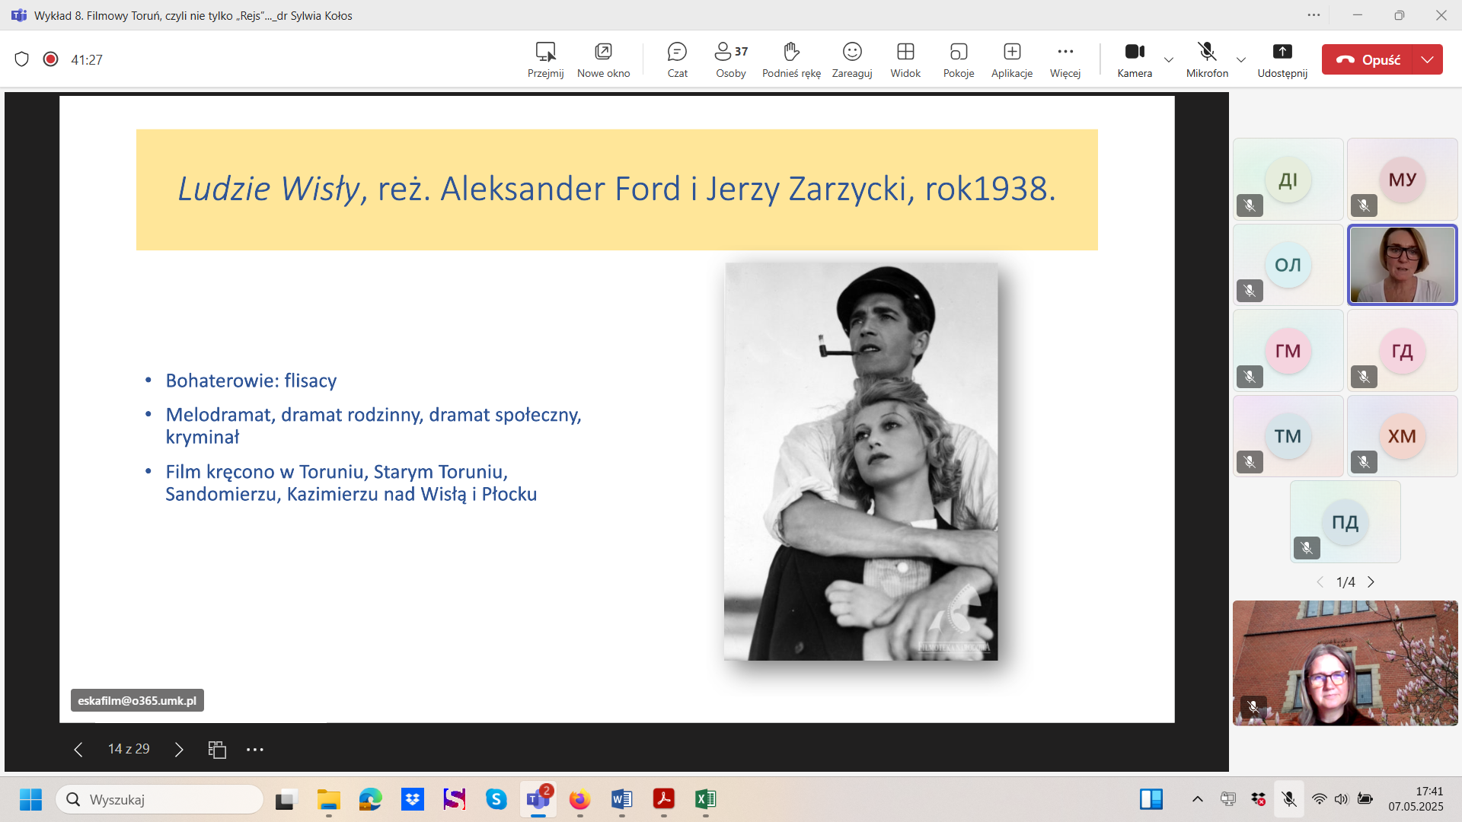The image size is (1462, 822).
Task: Leave meeting with Opuść button
Action: (1368, 59)
